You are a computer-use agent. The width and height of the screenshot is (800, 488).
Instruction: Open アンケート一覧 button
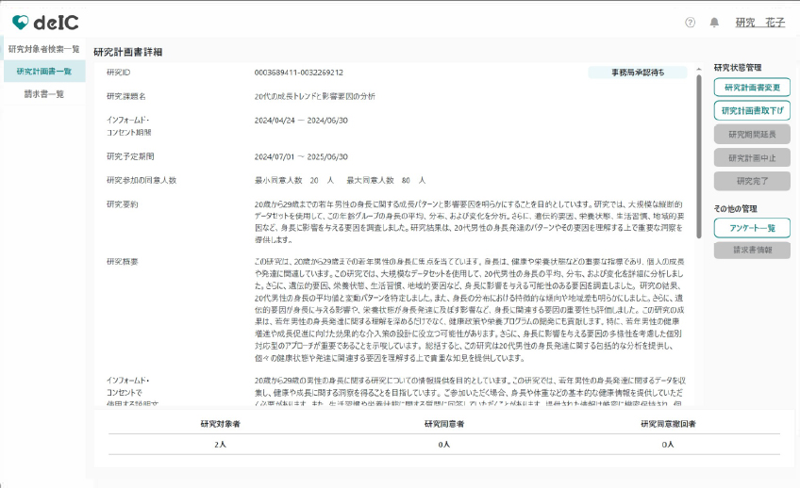click(752, 228)
